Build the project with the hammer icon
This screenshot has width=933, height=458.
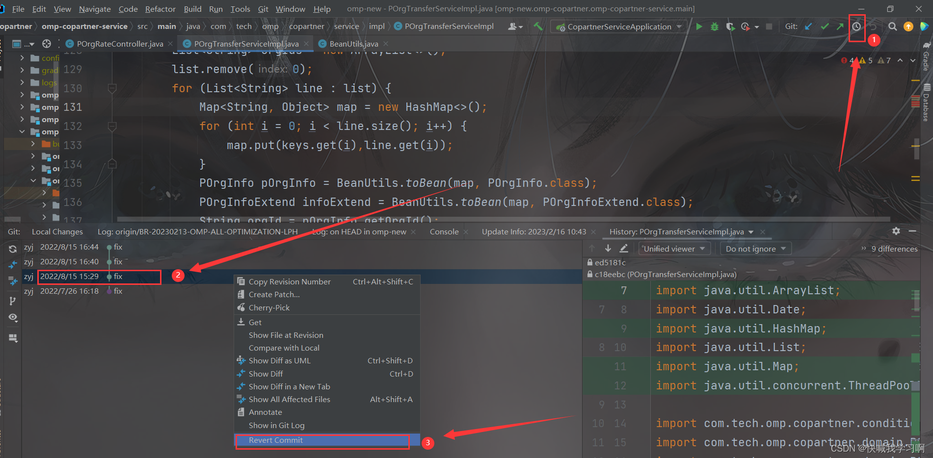pos(538,26)
